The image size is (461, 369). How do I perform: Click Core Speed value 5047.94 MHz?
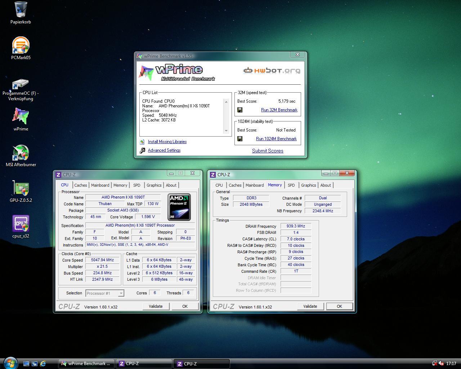(x=103, y=260)
